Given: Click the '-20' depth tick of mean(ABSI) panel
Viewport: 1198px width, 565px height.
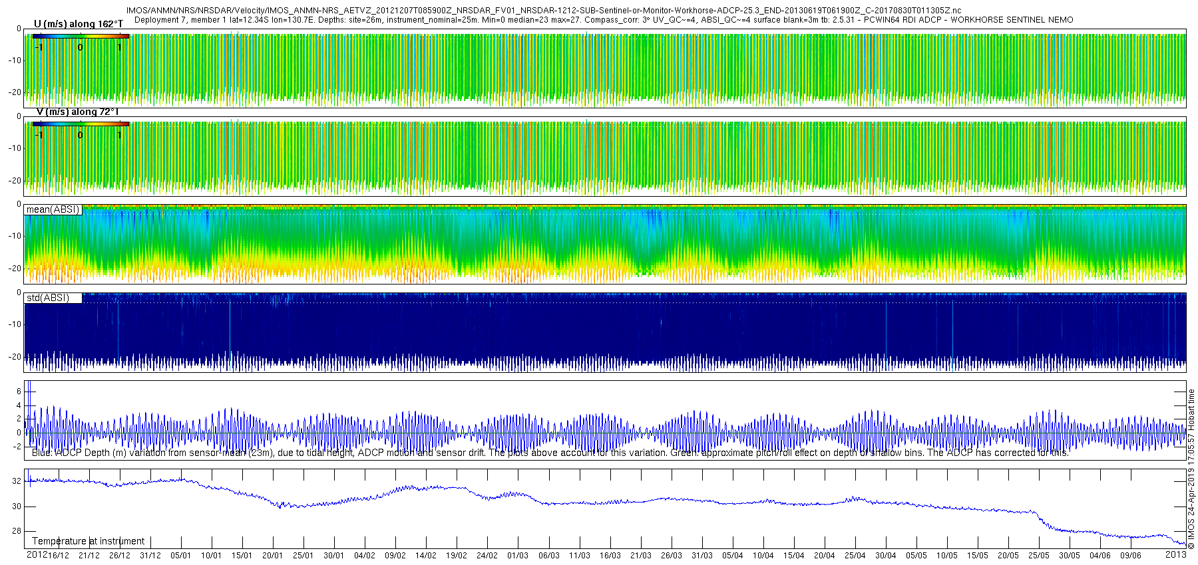Looking at the screenshot, I should point(15,269).
